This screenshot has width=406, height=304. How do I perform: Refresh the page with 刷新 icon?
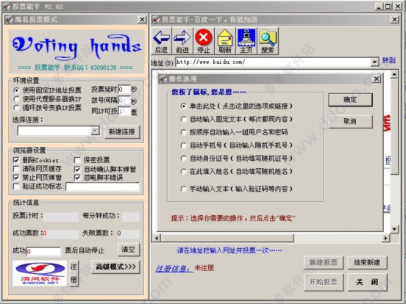[x=225, y=41]
